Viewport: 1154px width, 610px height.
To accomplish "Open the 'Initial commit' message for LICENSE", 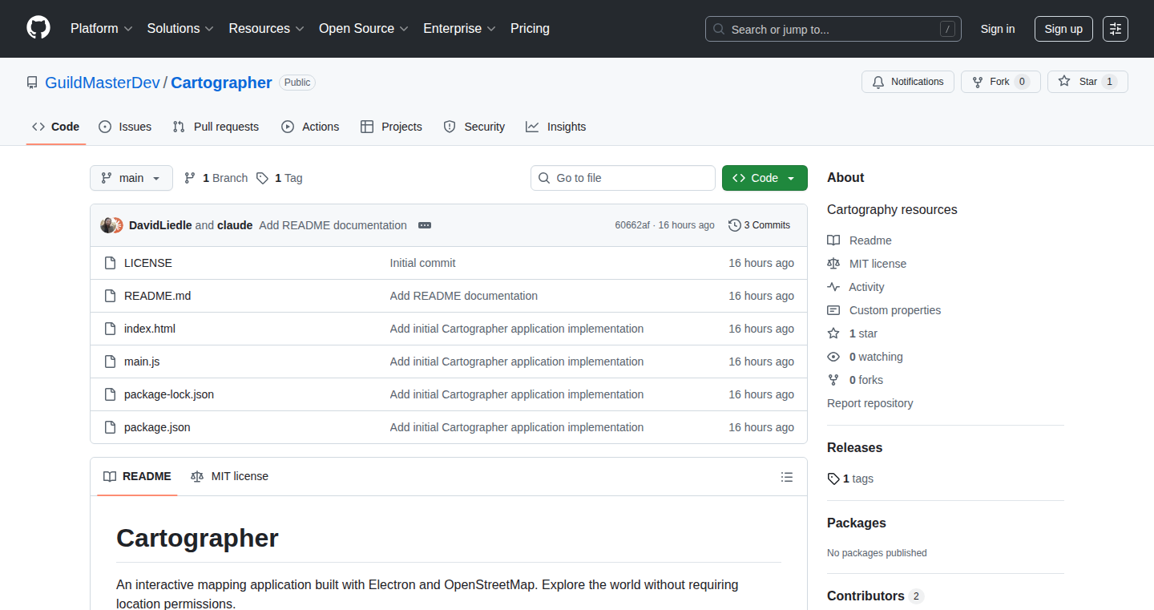I will click(423, 263).
